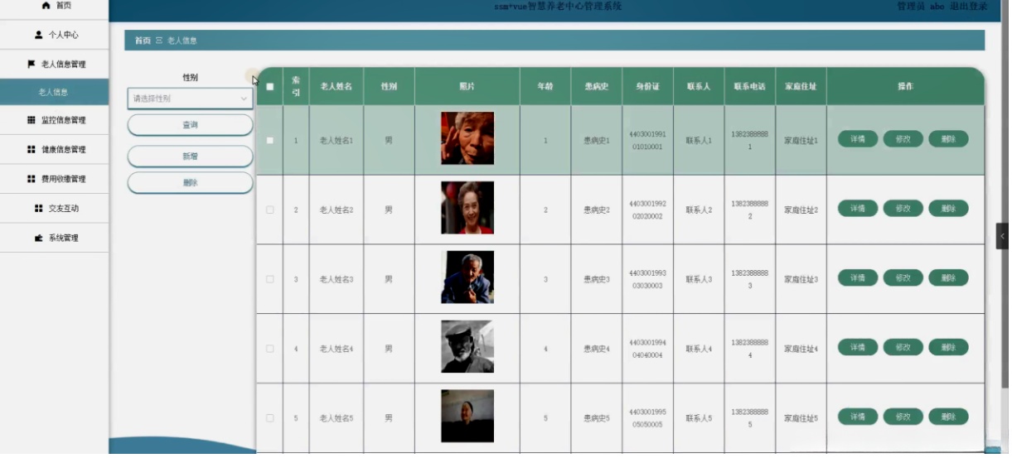Check the checkbox for row 老人姓名4

point(270,350)
